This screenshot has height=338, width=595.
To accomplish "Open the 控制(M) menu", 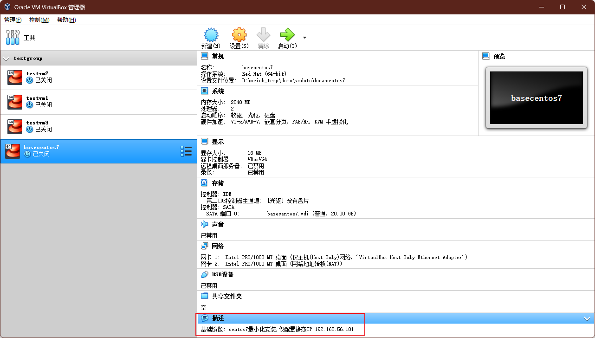I will click(x=39, y=20).
